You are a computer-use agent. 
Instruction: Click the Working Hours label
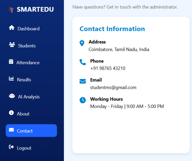[x=106, y=99]
